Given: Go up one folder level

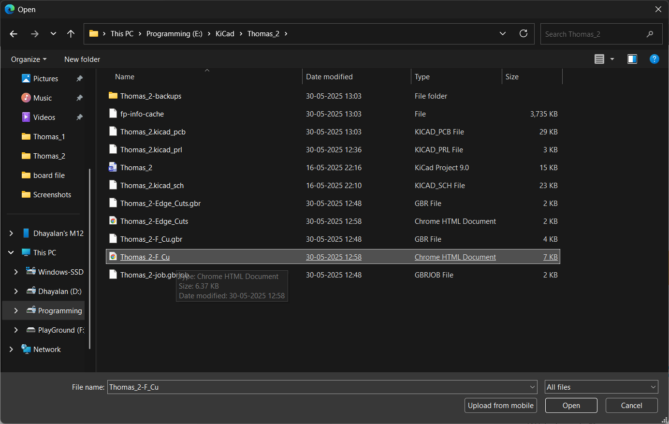Looking at the screenshot, I should pos(71,34).
